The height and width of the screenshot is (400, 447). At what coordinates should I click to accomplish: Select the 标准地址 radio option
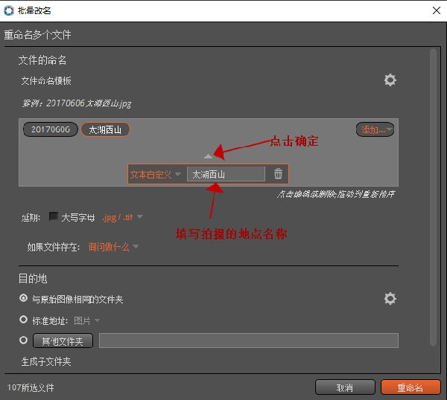[x=23, y=320]
